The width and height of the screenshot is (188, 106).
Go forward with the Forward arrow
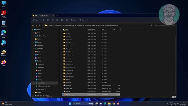tap(36, 25)
